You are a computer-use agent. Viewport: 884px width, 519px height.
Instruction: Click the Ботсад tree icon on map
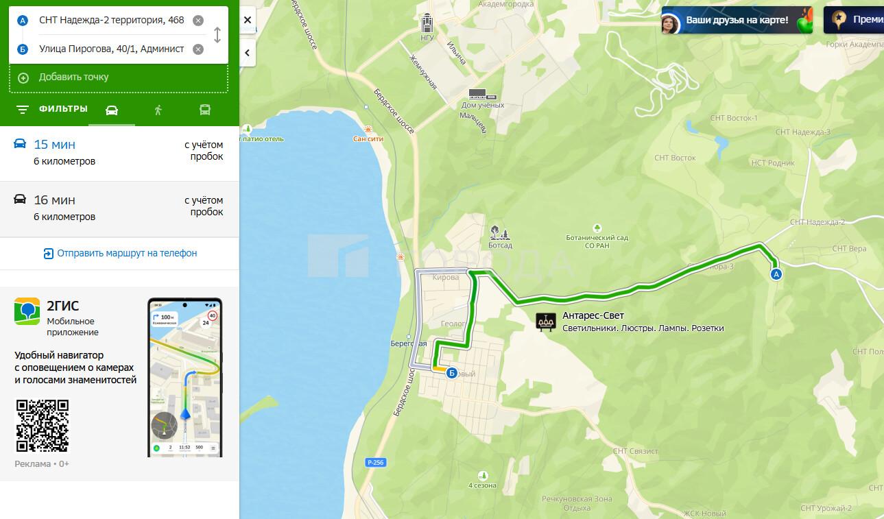[500, 232]
